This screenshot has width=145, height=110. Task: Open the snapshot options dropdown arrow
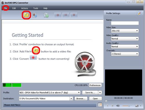[x=141, y=106]
